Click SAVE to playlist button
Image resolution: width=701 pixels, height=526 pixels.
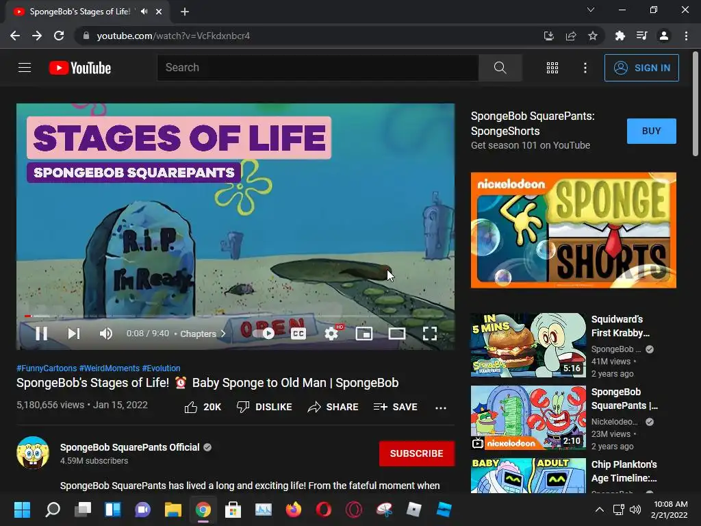[395, 407]
